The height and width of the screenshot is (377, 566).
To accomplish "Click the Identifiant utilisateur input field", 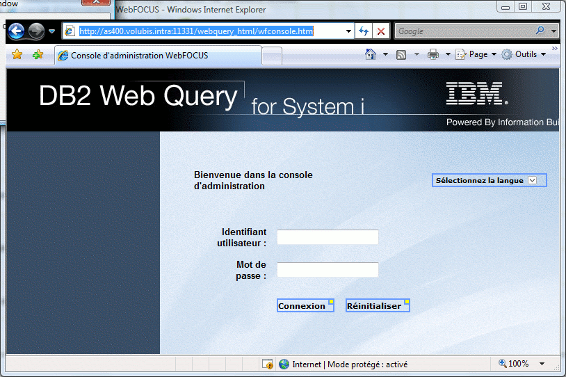I will [328, 237].
